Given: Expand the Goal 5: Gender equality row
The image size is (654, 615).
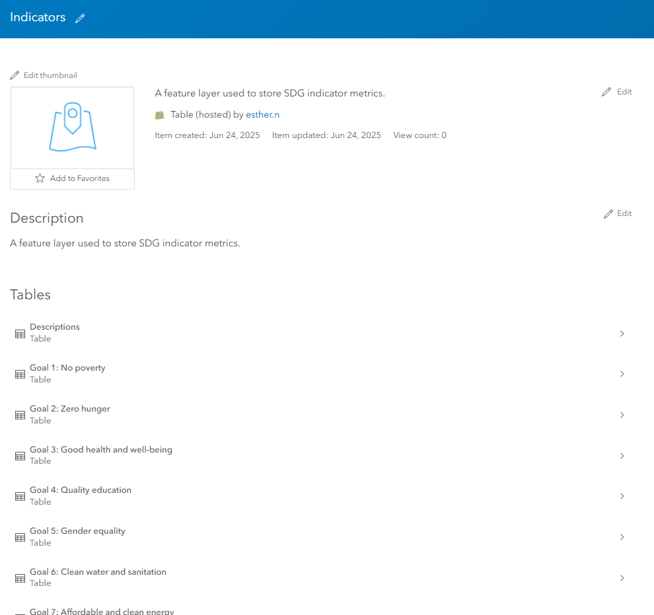Looking at the screenshot, I should 622,536.
